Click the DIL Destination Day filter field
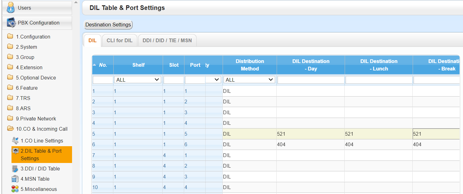 pyautogui.click(x=311, y=80)
